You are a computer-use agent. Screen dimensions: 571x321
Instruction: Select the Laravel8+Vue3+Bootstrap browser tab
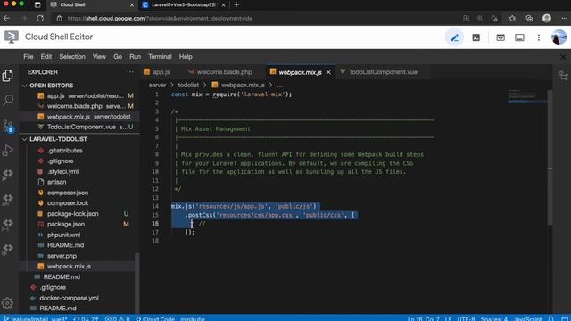(184, 4)
